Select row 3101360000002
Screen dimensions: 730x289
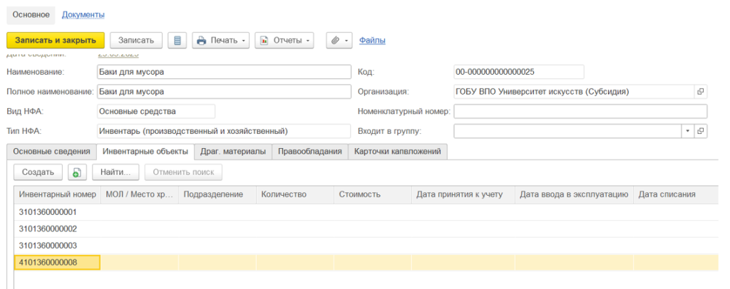(366, 228)
